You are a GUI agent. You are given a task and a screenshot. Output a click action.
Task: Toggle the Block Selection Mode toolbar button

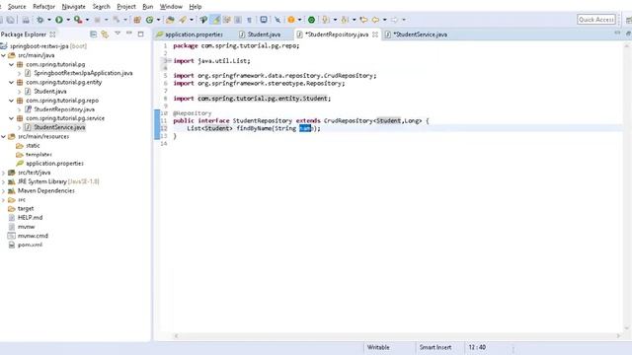238,20
